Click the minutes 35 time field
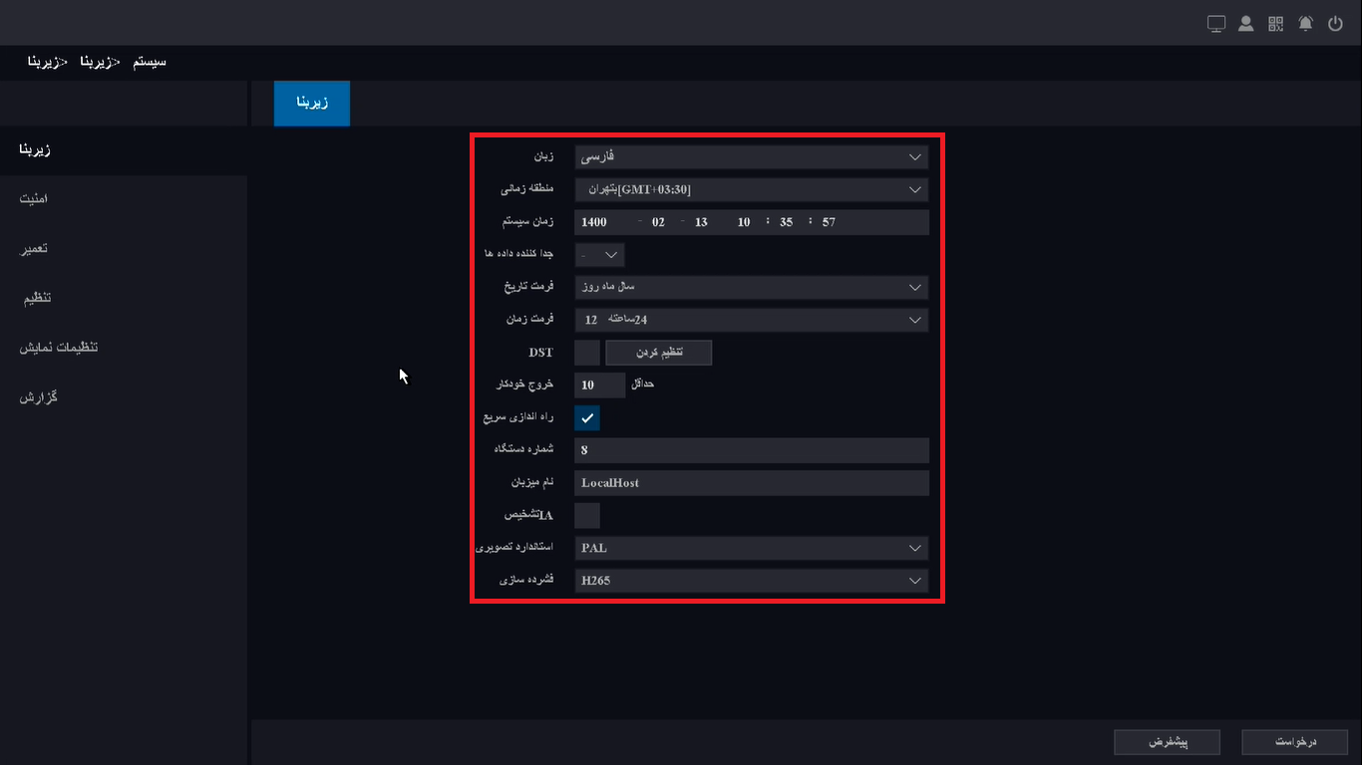 point(786,222)
